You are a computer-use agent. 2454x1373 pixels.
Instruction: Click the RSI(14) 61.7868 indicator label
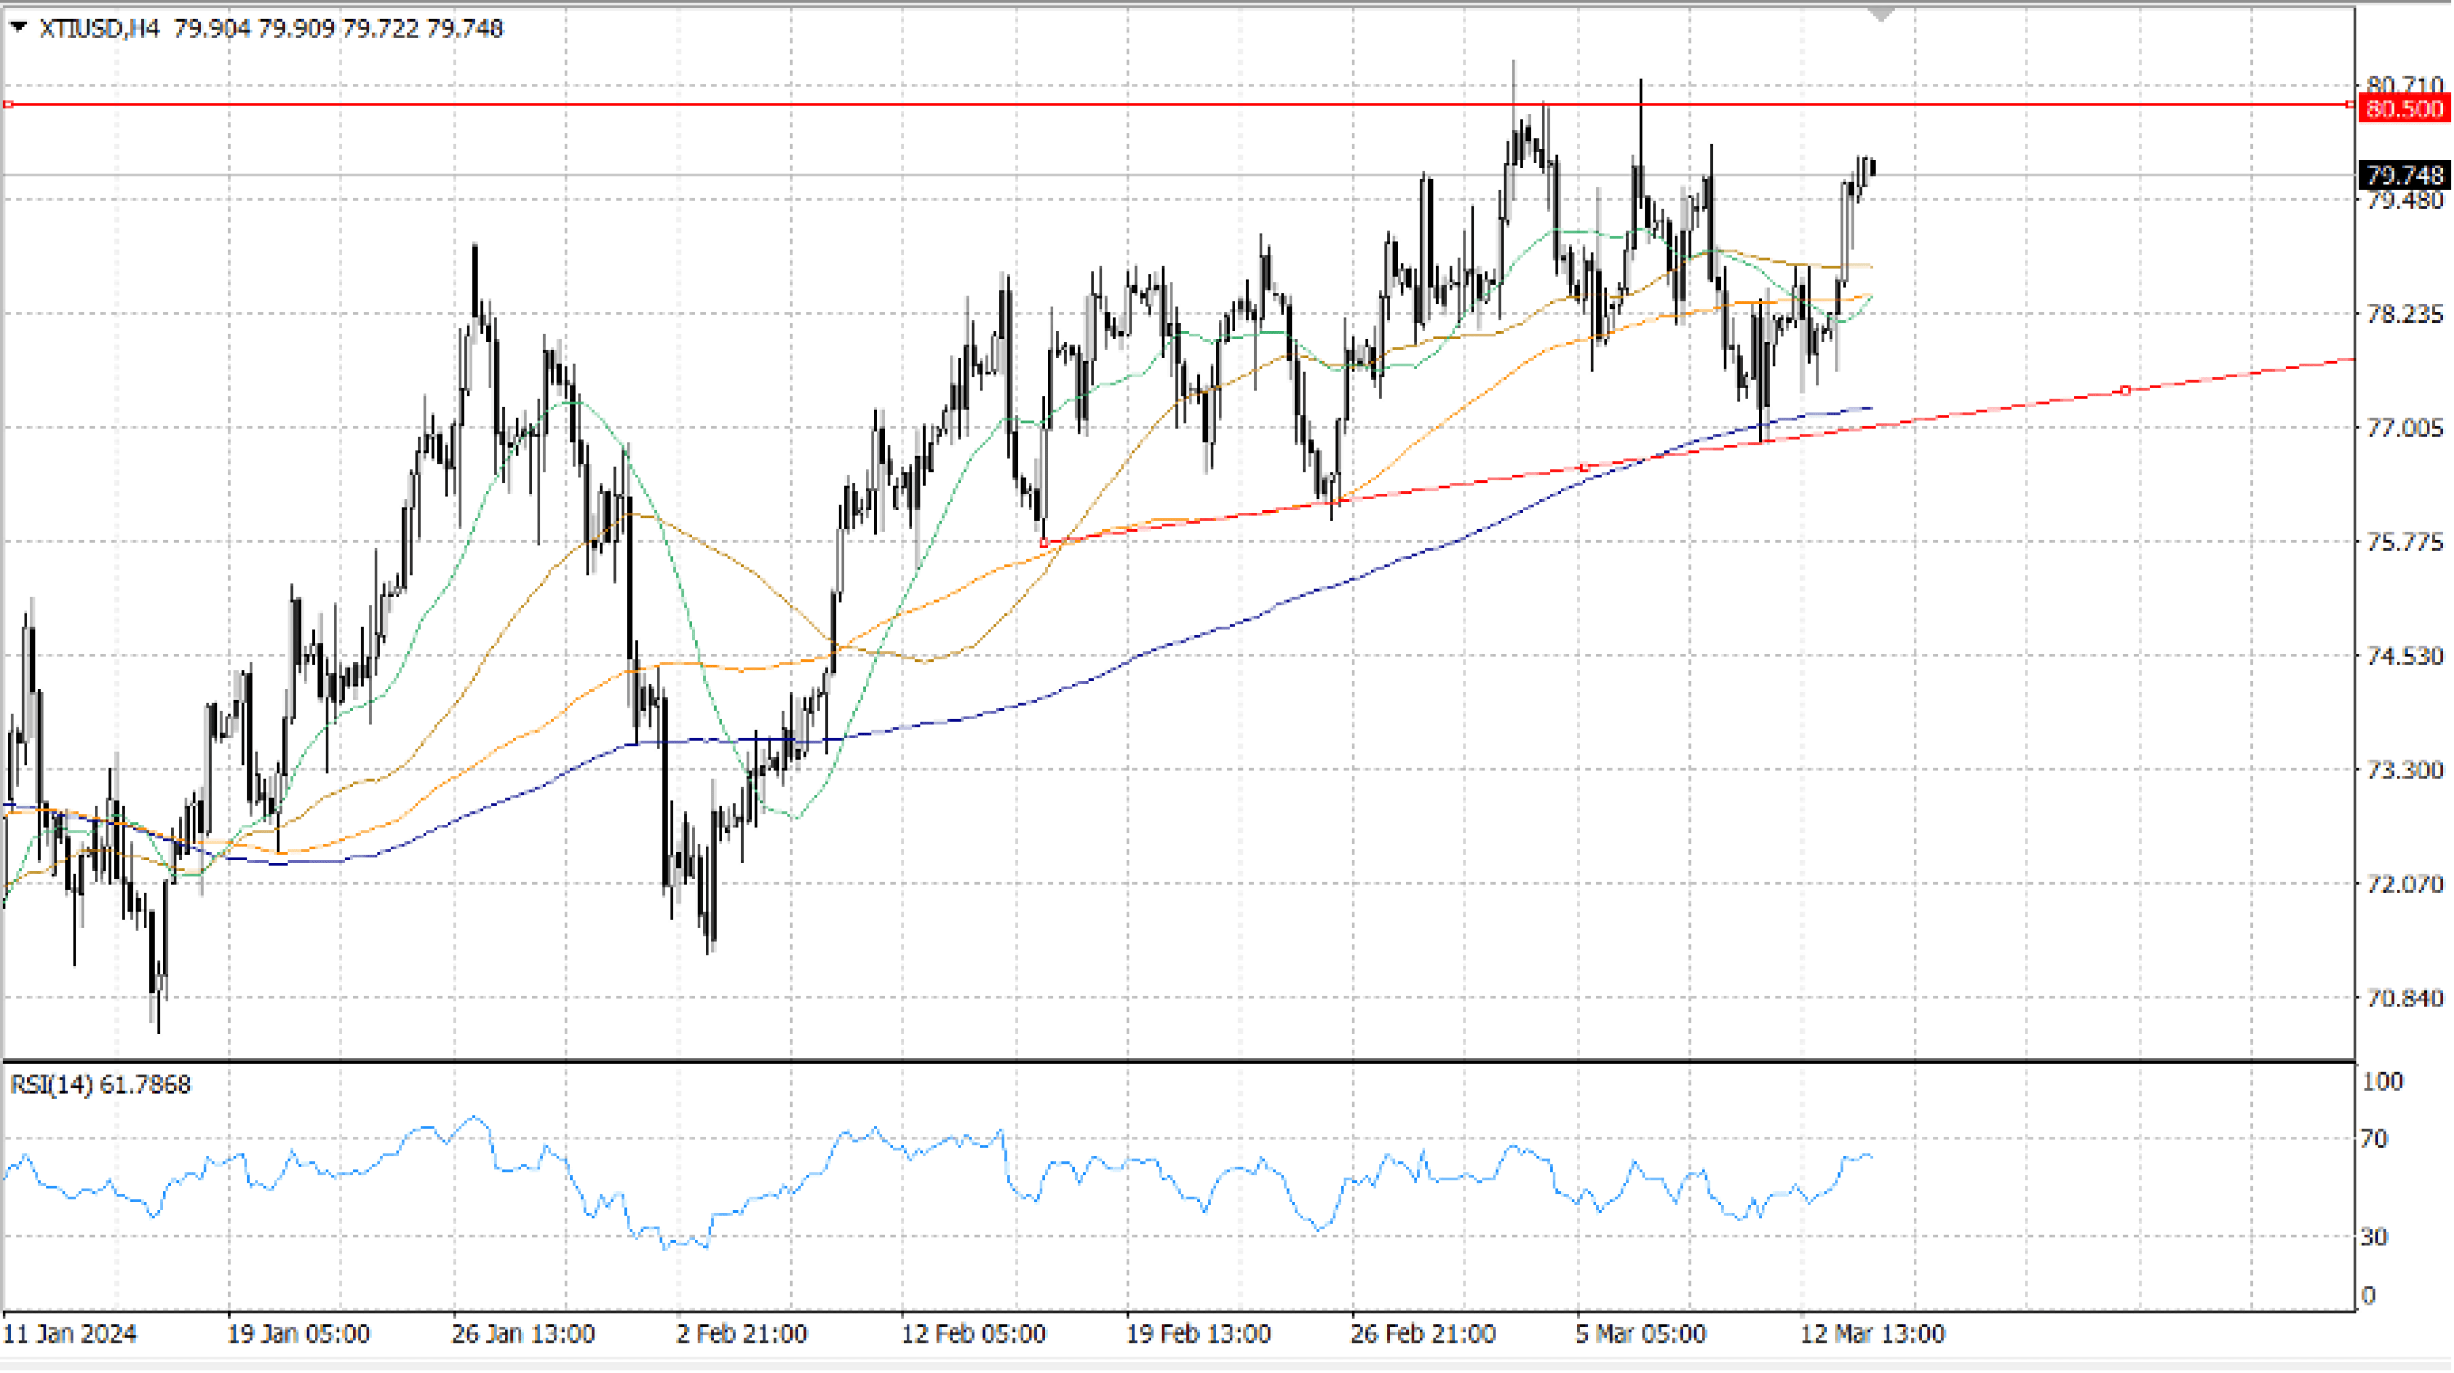(x=100, y=1084)
